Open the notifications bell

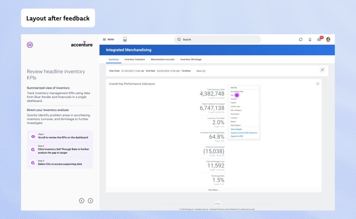point(310,39)
